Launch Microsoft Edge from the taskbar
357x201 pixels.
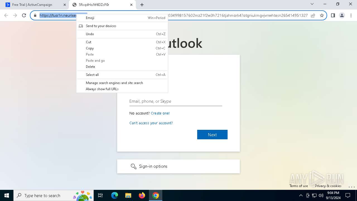(x=115, y=195)
